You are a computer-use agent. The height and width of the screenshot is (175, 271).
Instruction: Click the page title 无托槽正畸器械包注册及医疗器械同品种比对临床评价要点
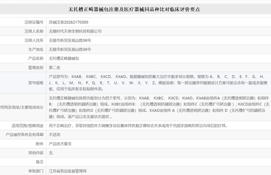[134, 9]
